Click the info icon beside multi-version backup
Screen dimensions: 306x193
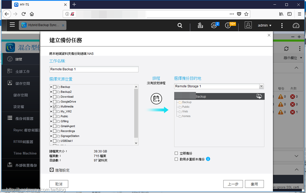(x=208, y=159)
